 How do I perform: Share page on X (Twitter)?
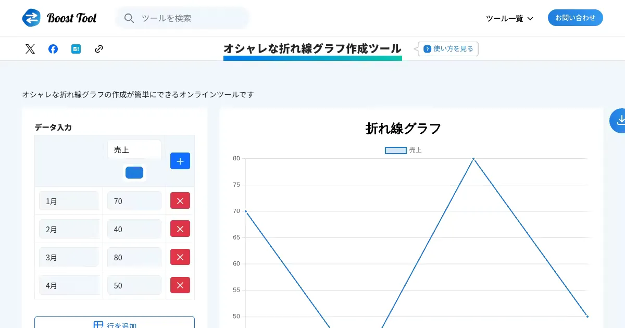pos(30,49)
